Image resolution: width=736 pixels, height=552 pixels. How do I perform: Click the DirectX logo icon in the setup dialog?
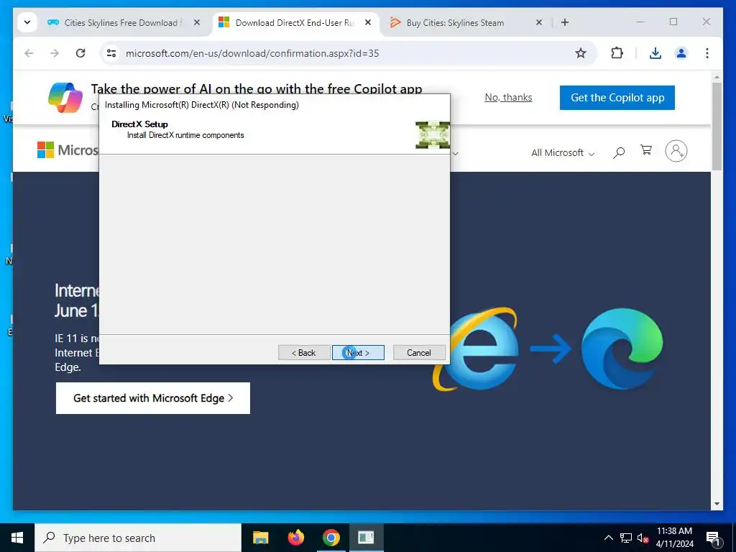[432, 134]
